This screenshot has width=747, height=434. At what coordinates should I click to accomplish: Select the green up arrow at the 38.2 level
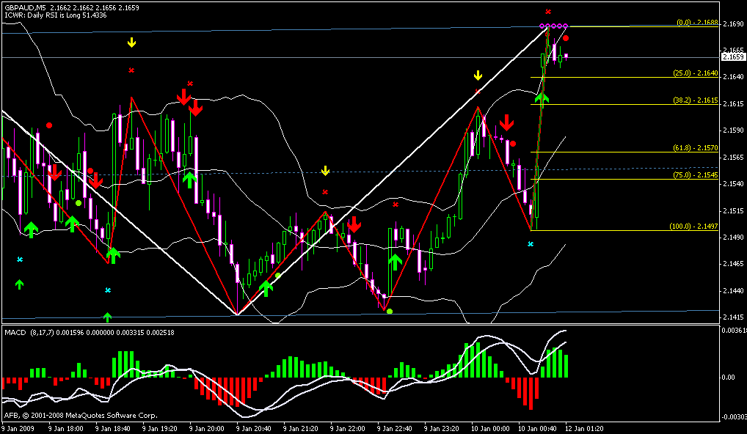542,98
